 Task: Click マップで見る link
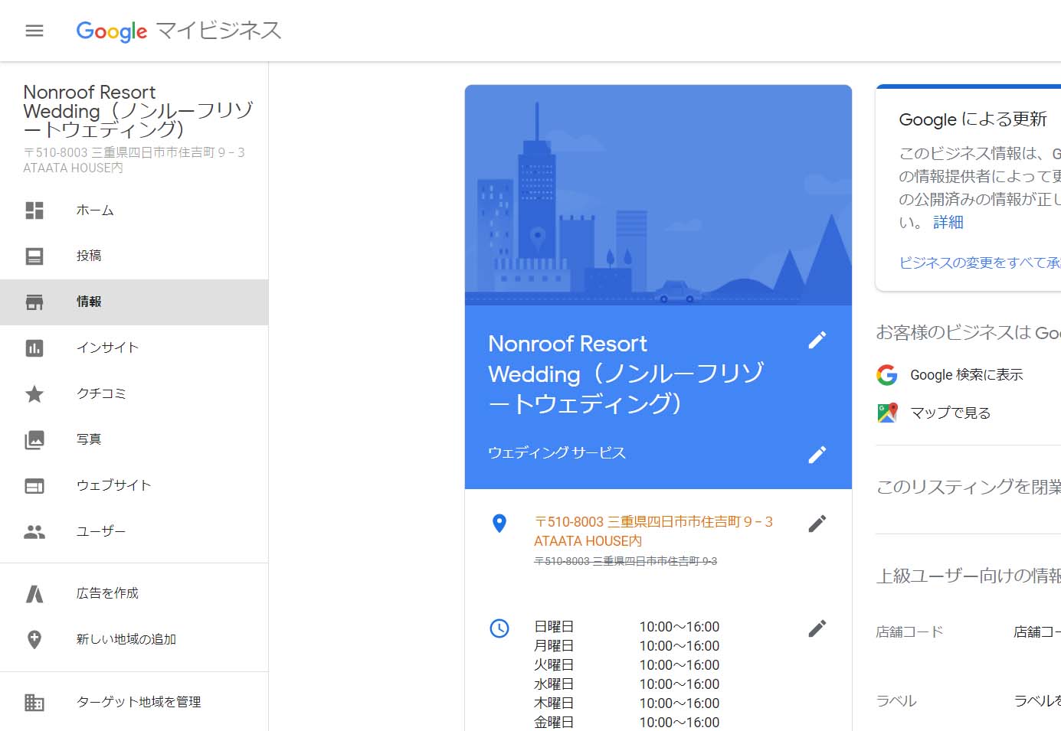(950, 413)
